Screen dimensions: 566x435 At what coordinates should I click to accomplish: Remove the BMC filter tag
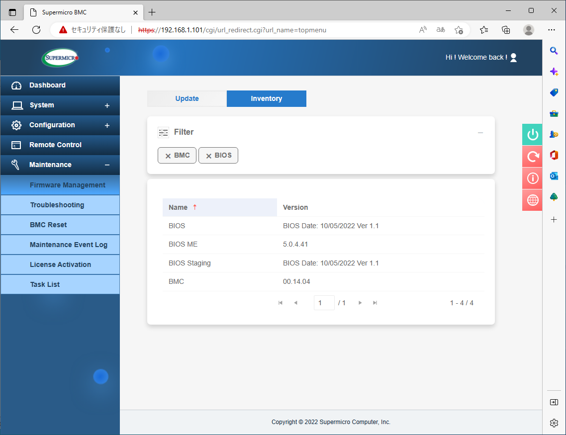coord(168,156)
